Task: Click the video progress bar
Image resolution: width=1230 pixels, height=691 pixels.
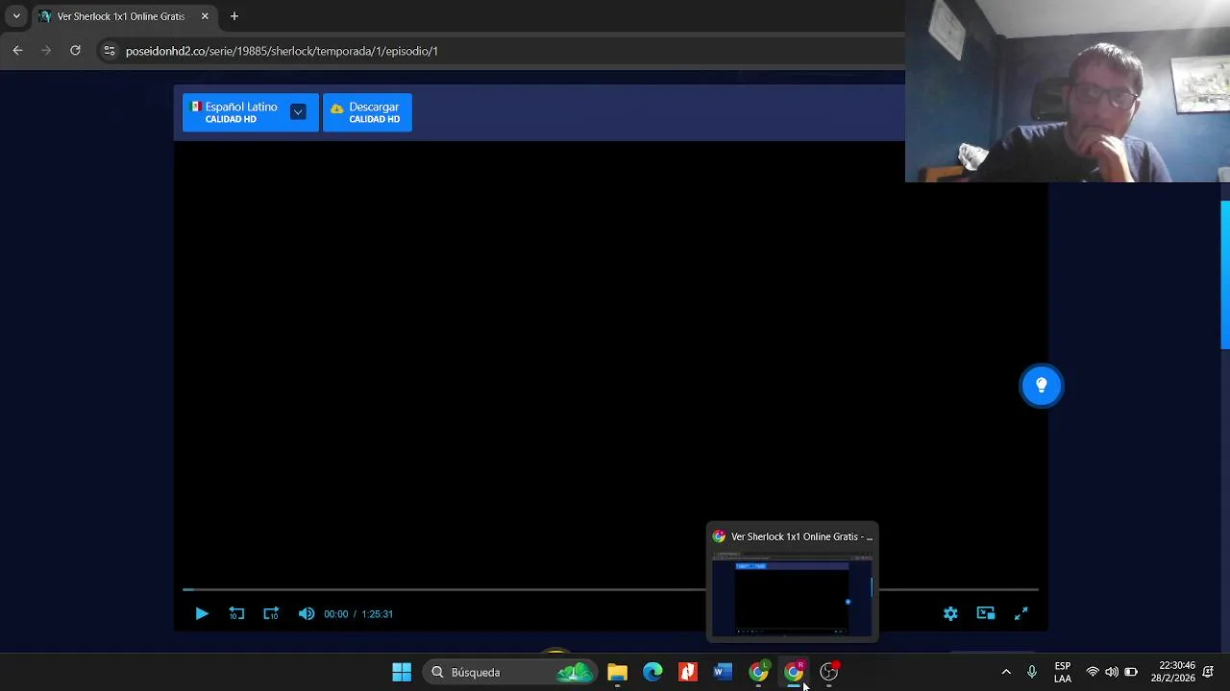Action: pyautogui.click(x=610, y=589)
